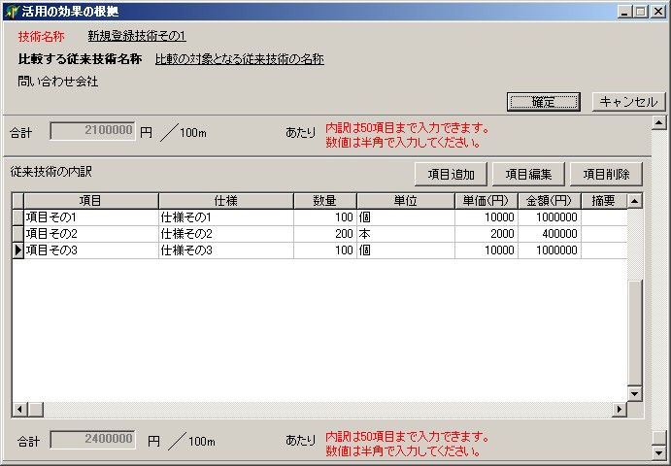The height and width of the screenshot is (466, 671).
Task: Click the application icon in title bar
Action: pyautogui.click(x=12, y=12)
